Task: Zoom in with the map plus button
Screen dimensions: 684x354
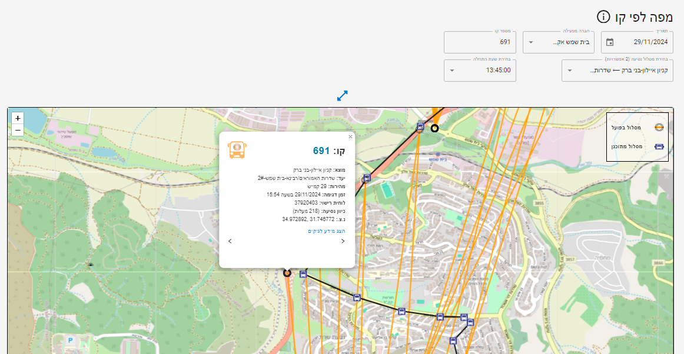Action: pyautogui.click(x=18, y=118)
